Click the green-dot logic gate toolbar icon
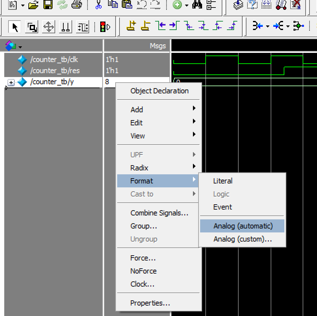 298,26
